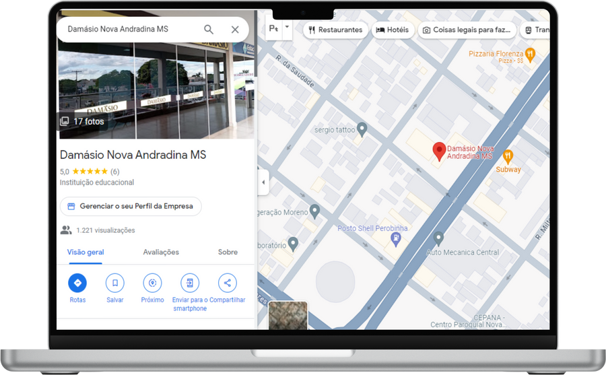Click the boratório map pin
The height and width of the screenshot is (375, 606).
(294, 244)
